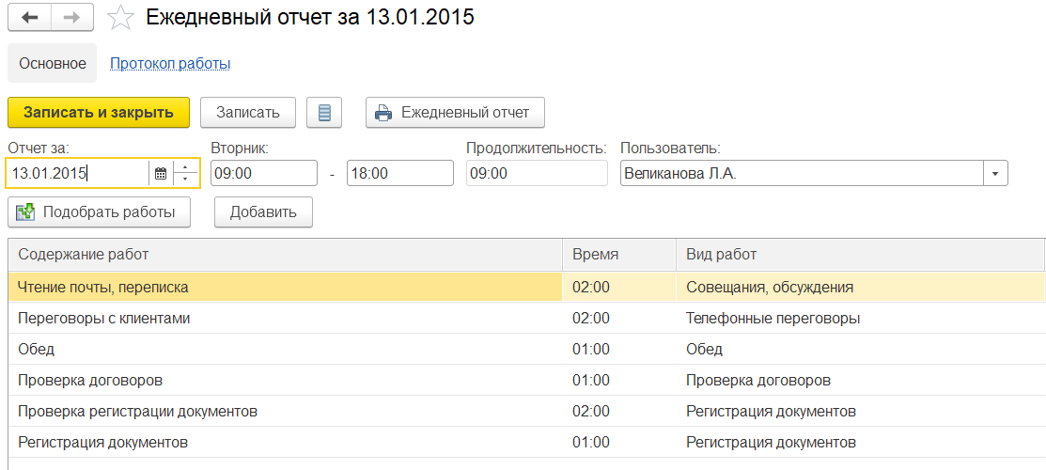Click the back navigation arrow

pos(29,17)
